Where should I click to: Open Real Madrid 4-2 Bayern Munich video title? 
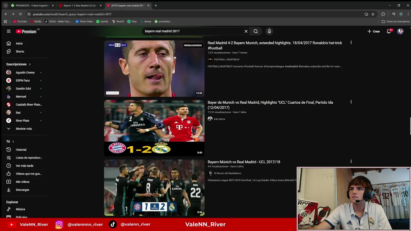pos(275,45)
